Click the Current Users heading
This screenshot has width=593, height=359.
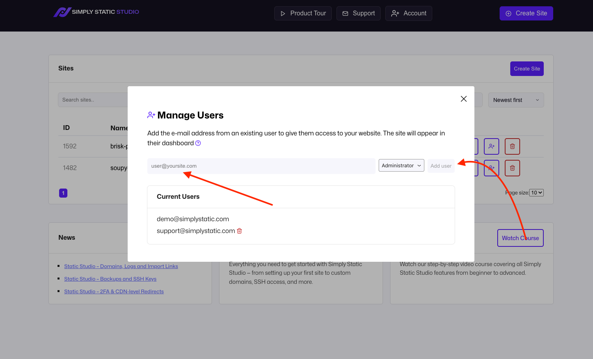(178, 197)
